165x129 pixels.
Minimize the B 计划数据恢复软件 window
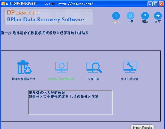pyautogui.click(x=150, y=4)
